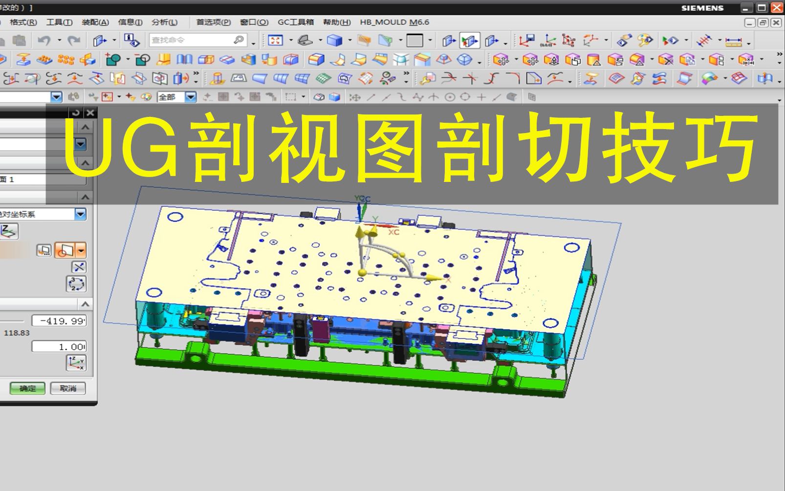
Task: Click the section offset slider track
Action: (12, 321)
